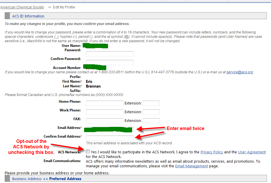
Task: Click the Email Address field
Action: (x=110, y=129)
